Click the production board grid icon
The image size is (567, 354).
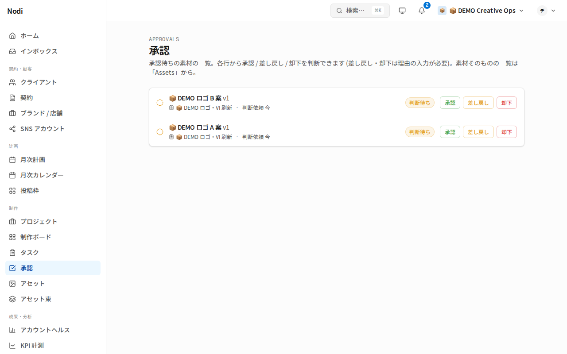pyautogui.click(x=12, y=237)
